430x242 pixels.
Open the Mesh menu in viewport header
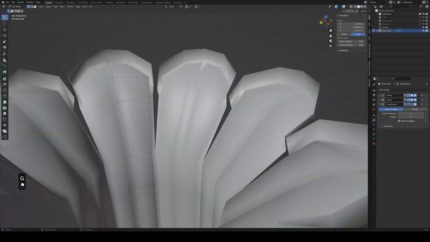(62, 7)
